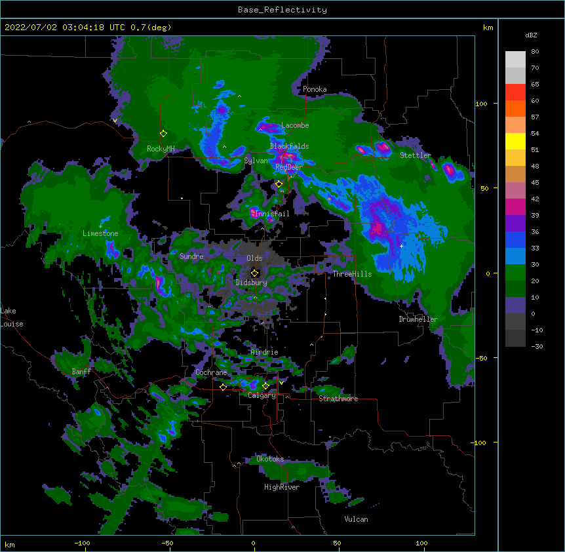
Task: Click the HighRiver city label
Action: click(x=282, y=487)
